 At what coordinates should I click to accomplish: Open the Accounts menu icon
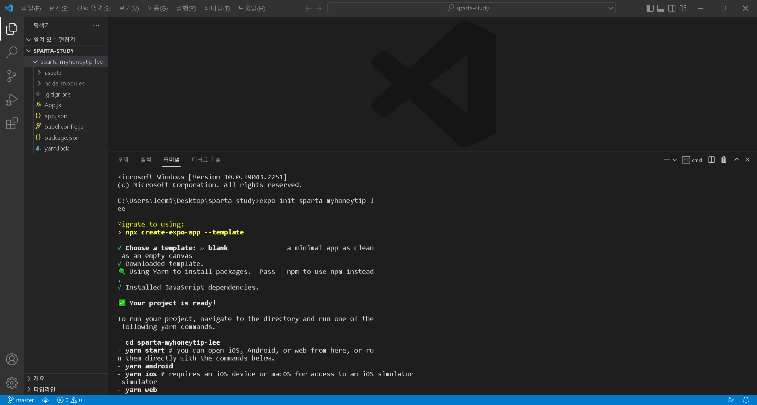click(12, 359)
